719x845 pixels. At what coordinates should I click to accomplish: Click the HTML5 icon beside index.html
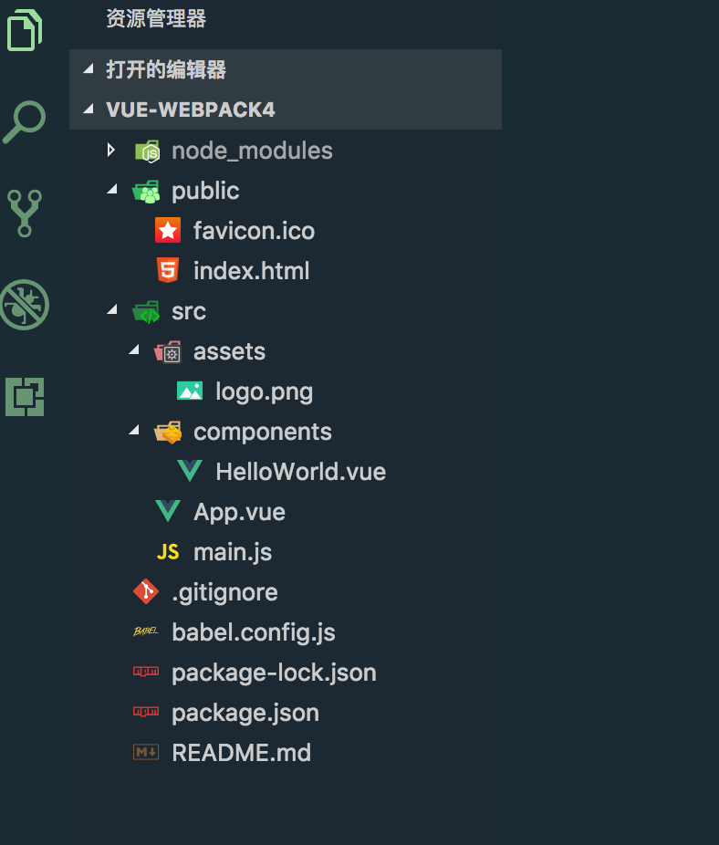coord(168,271)
